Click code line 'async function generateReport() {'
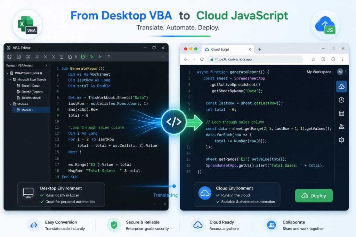Image resolution: width=356 pixels, height=237 pixels. [x=233, y=72]
